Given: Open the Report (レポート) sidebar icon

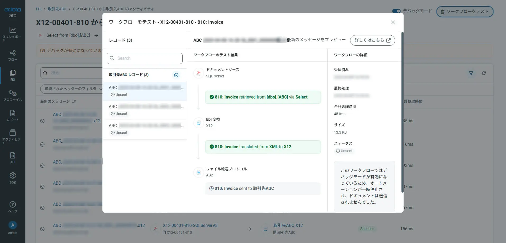Looking at the screenshot, I should coord(12,115).
